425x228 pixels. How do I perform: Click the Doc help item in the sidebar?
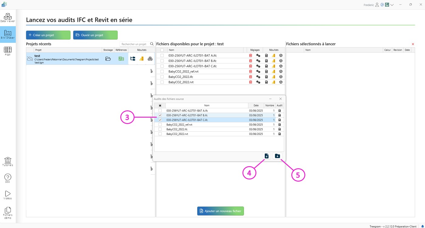pyautogui.click(x=8, y=178)
